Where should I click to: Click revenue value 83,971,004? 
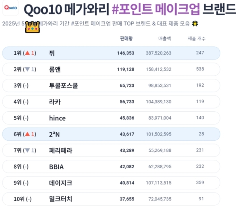tap(160, 118)
